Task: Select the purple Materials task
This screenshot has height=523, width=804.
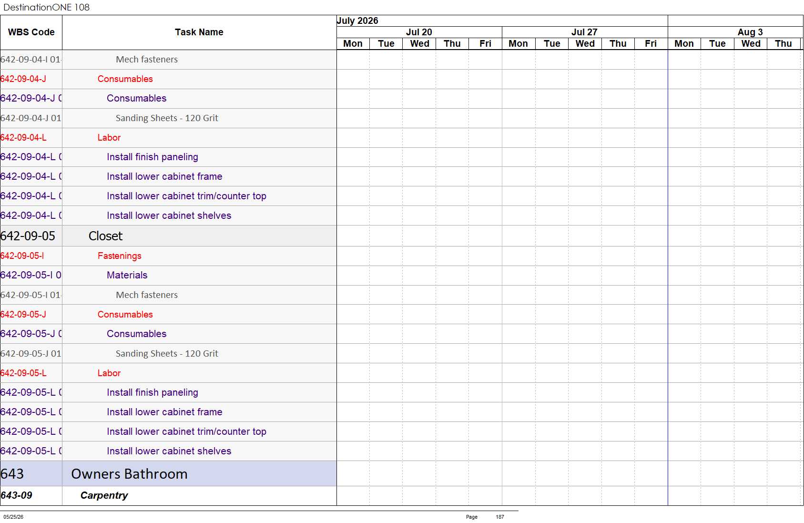Action: (x=127, y=275)
